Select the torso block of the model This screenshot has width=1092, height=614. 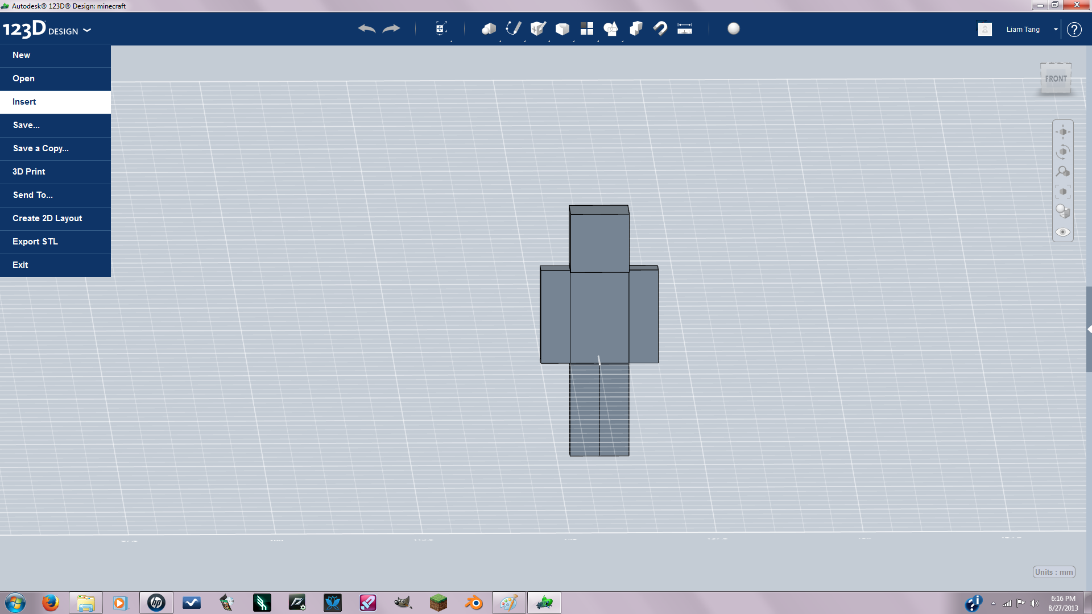point(599,317)
